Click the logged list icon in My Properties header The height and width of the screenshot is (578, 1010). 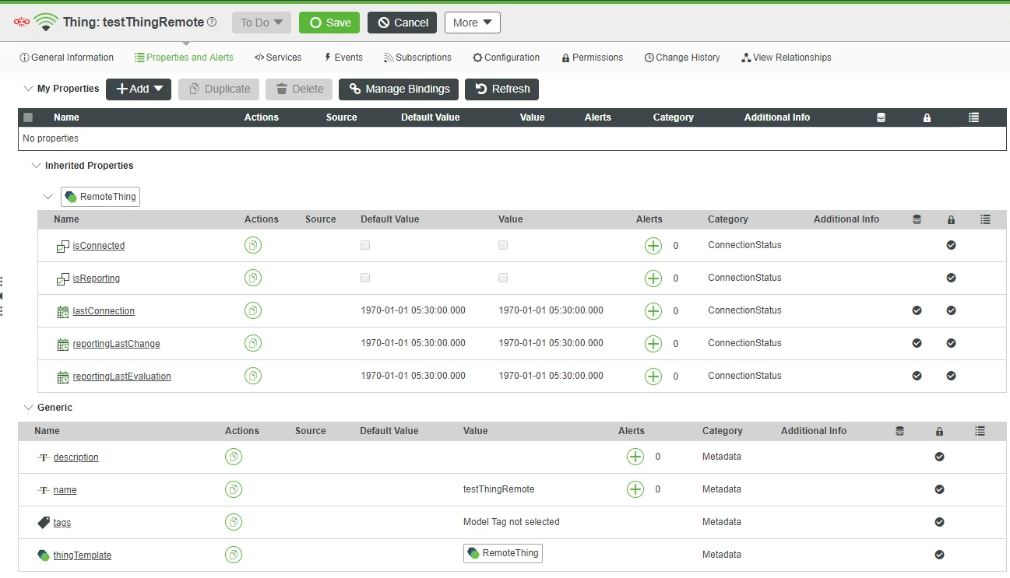[x=973, y=117]
